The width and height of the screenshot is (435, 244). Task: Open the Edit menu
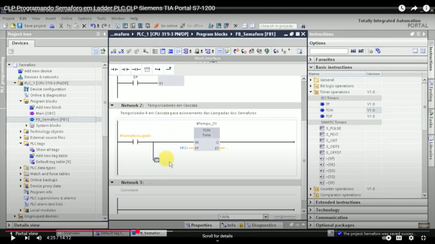(23, 18)
